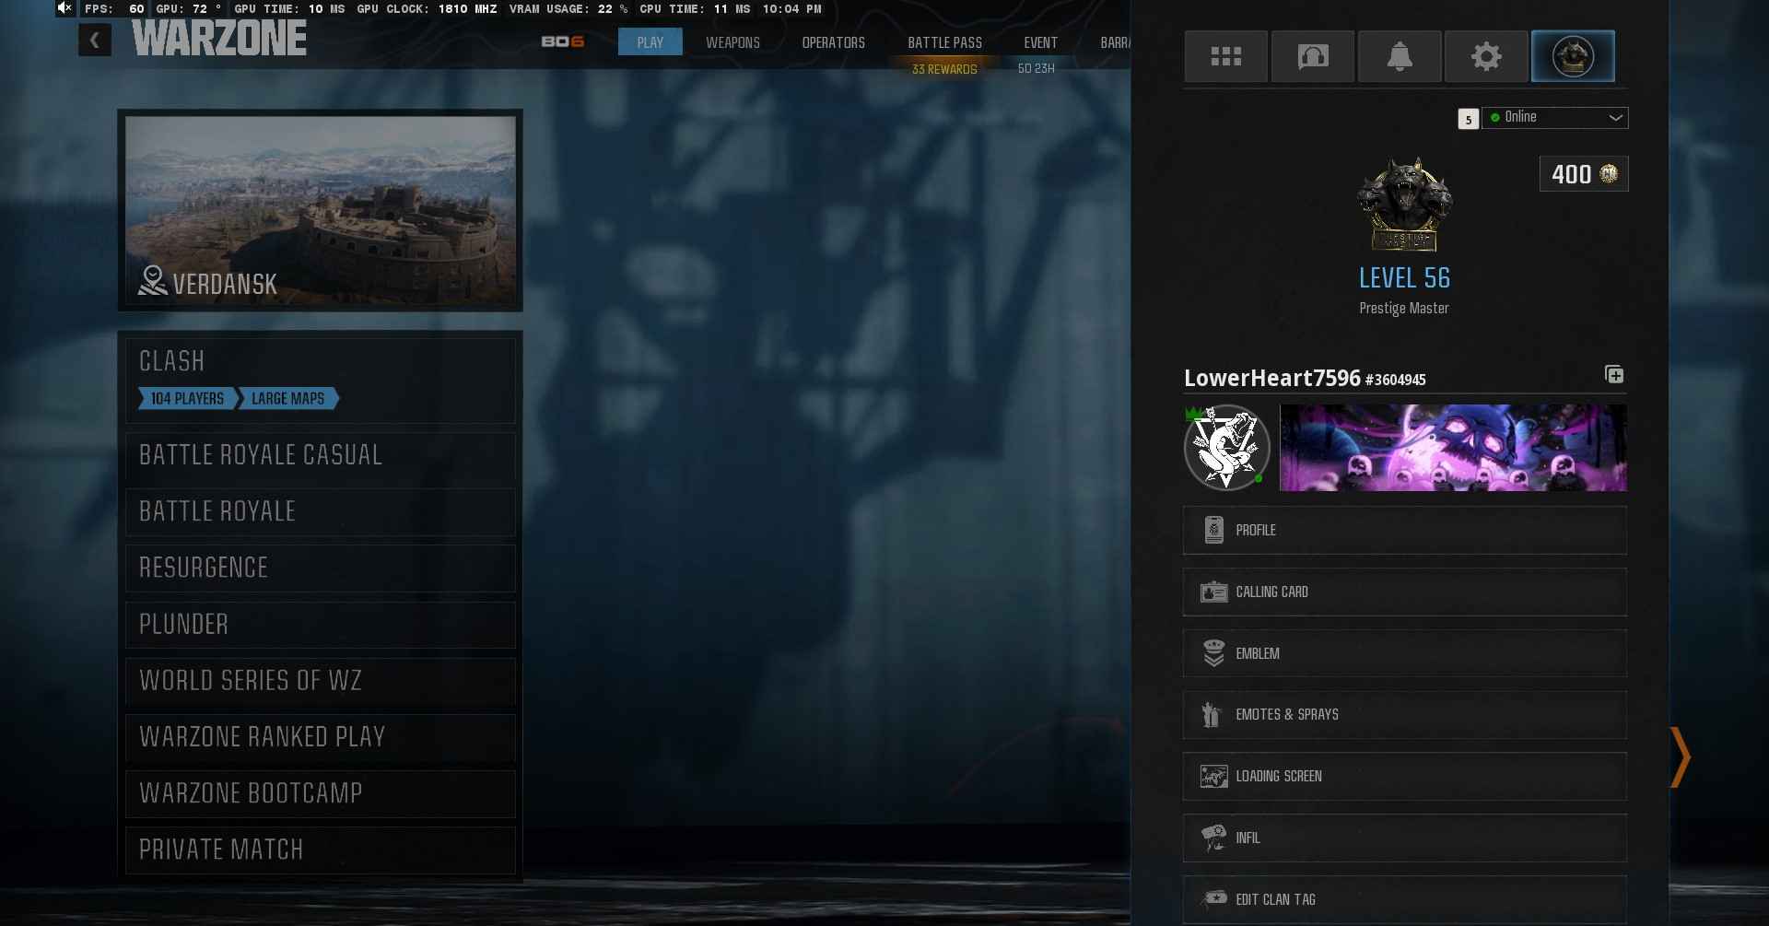Switch to the Weapons tab
Screen dimensions: 1769x926
732,42
